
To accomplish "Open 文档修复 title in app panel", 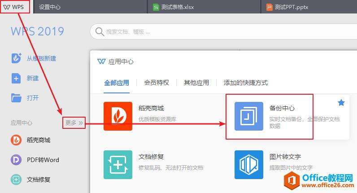I will coord(151,157).
